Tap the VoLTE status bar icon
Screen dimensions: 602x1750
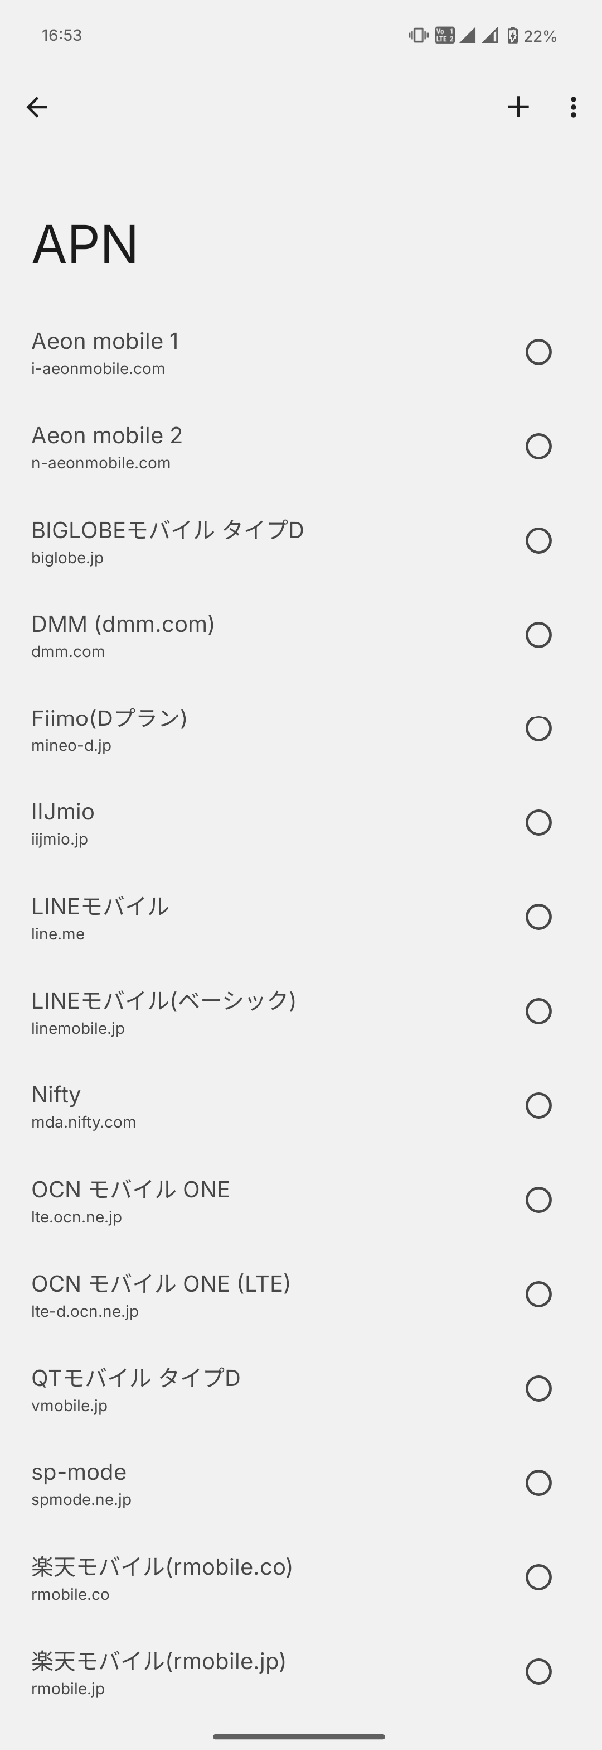click(x=445, y=35)
